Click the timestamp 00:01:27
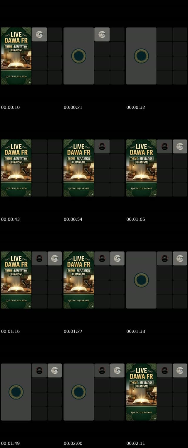188x448 pixels. (x=73, y=331)
